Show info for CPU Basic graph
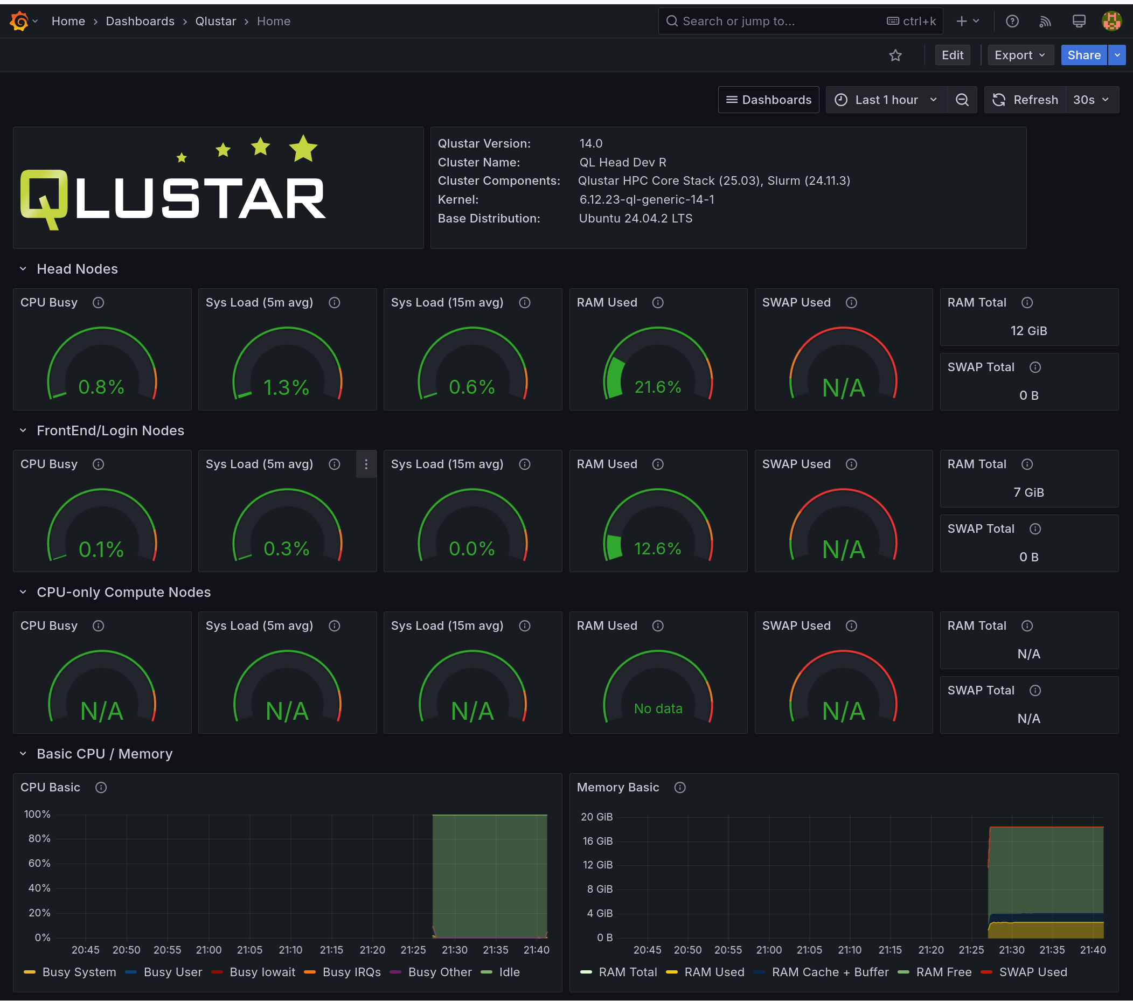 101,788
